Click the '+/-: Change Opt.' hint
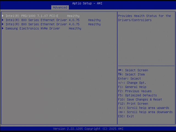 (132, 83)
